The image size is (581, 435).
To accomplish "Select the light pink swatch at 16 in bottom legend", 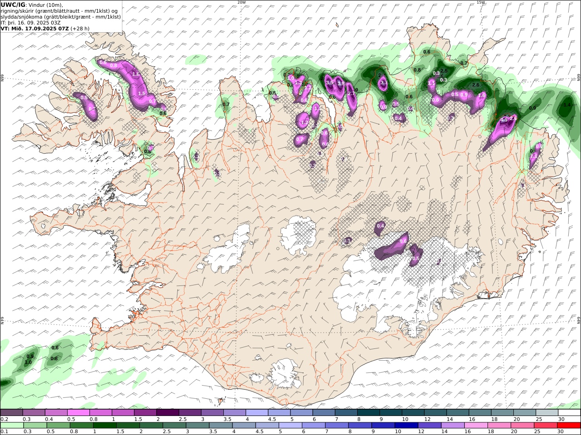I will point(476,425).
